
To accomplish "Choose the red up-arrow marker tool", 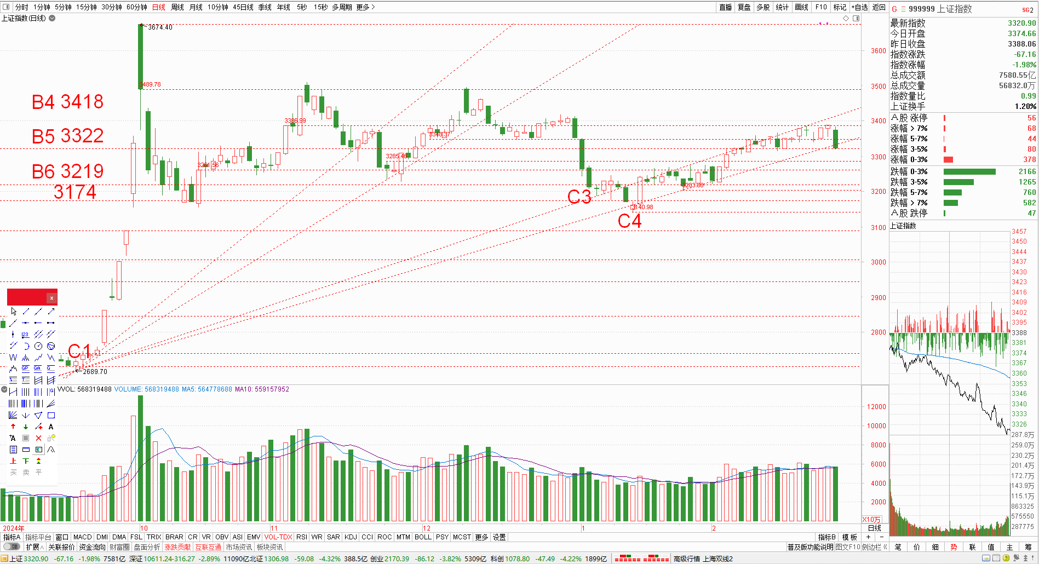I will pos(13,427).
